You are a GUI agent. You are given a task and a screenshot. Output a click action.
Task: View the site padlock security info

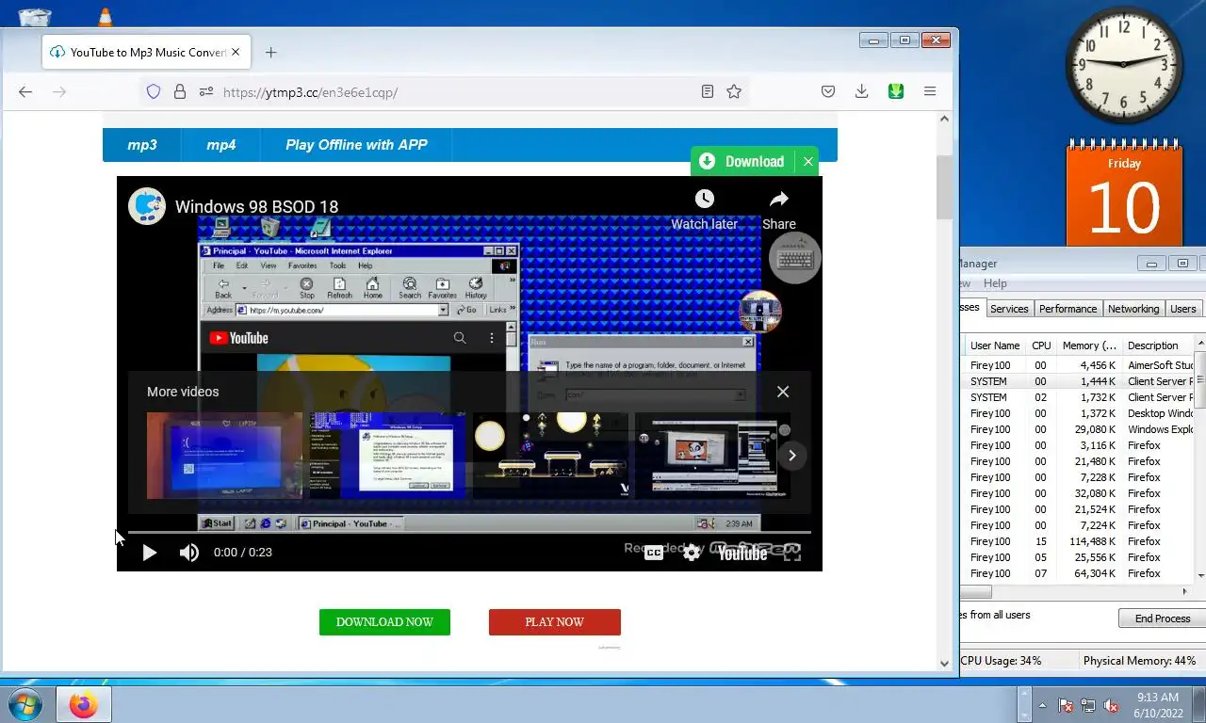pyautogui.click(x=179, y=91)
